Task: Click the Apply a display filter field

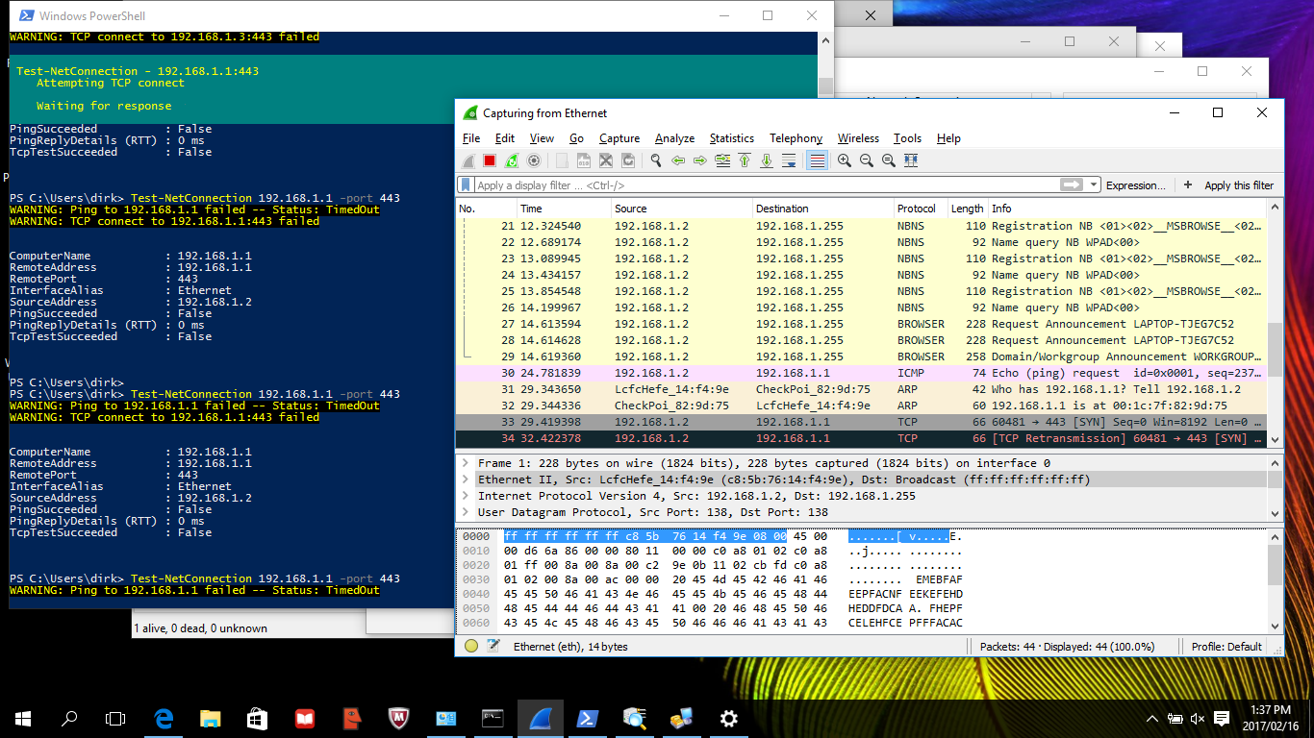Action: coord(765,185)
